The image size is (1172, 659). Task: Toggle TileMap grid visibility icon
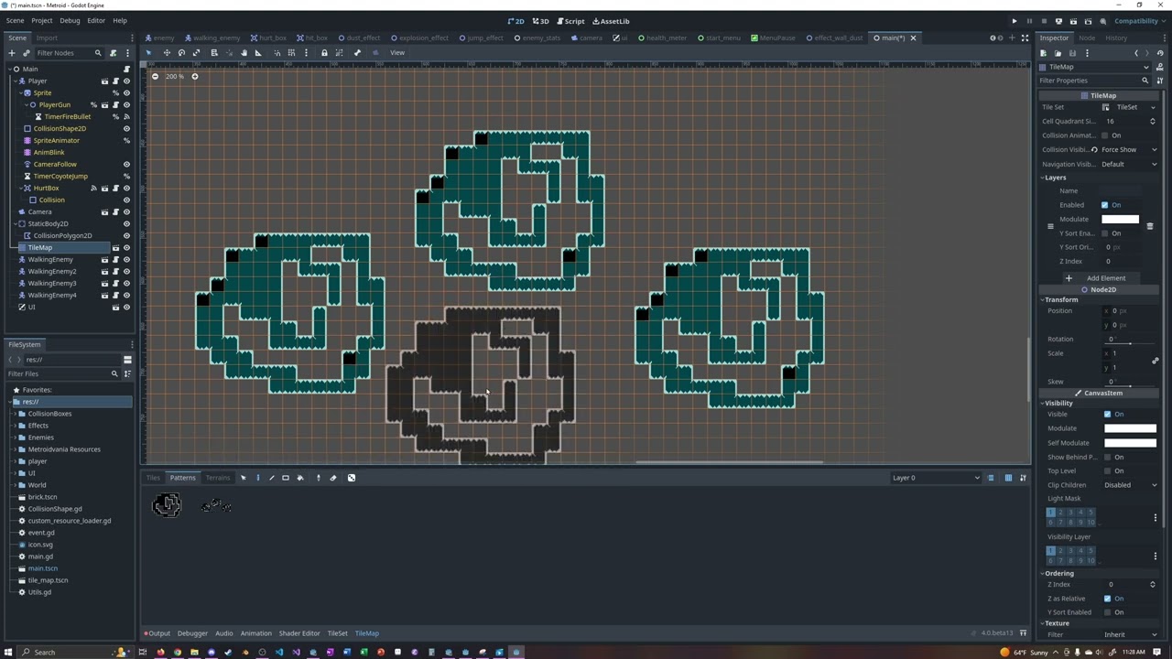[1008, 478]
